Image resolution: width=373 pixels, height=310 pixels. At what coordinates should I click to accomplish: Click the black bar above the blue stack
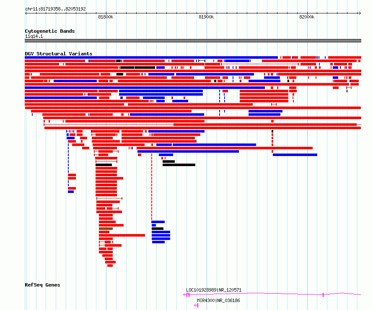[x=158, y=229]
